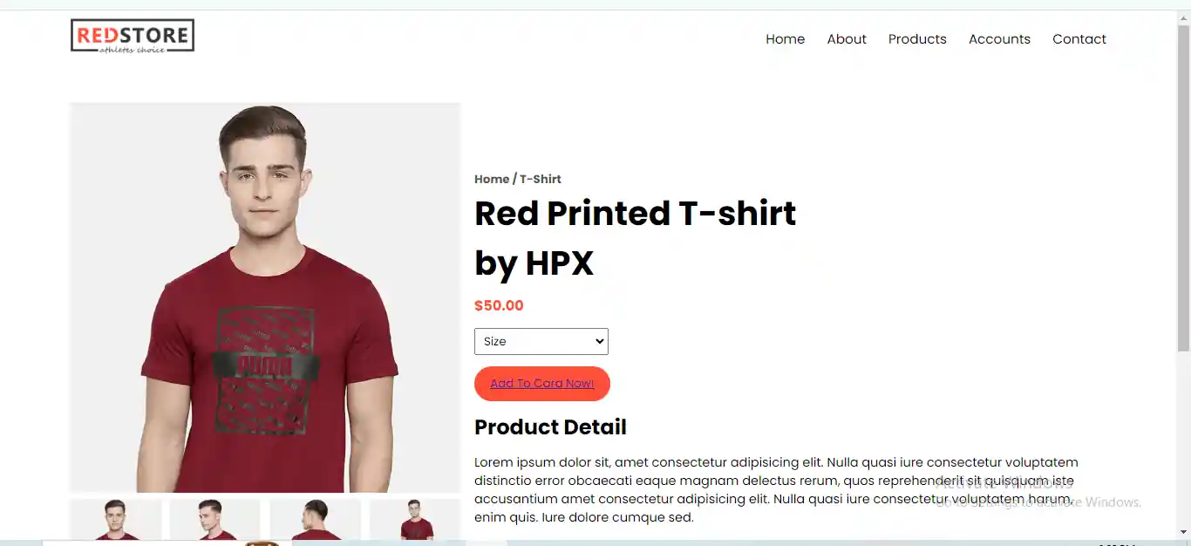1191x546 pixels.
Task: Select the fourth full-body thumbnail
Action: [415, 520]
